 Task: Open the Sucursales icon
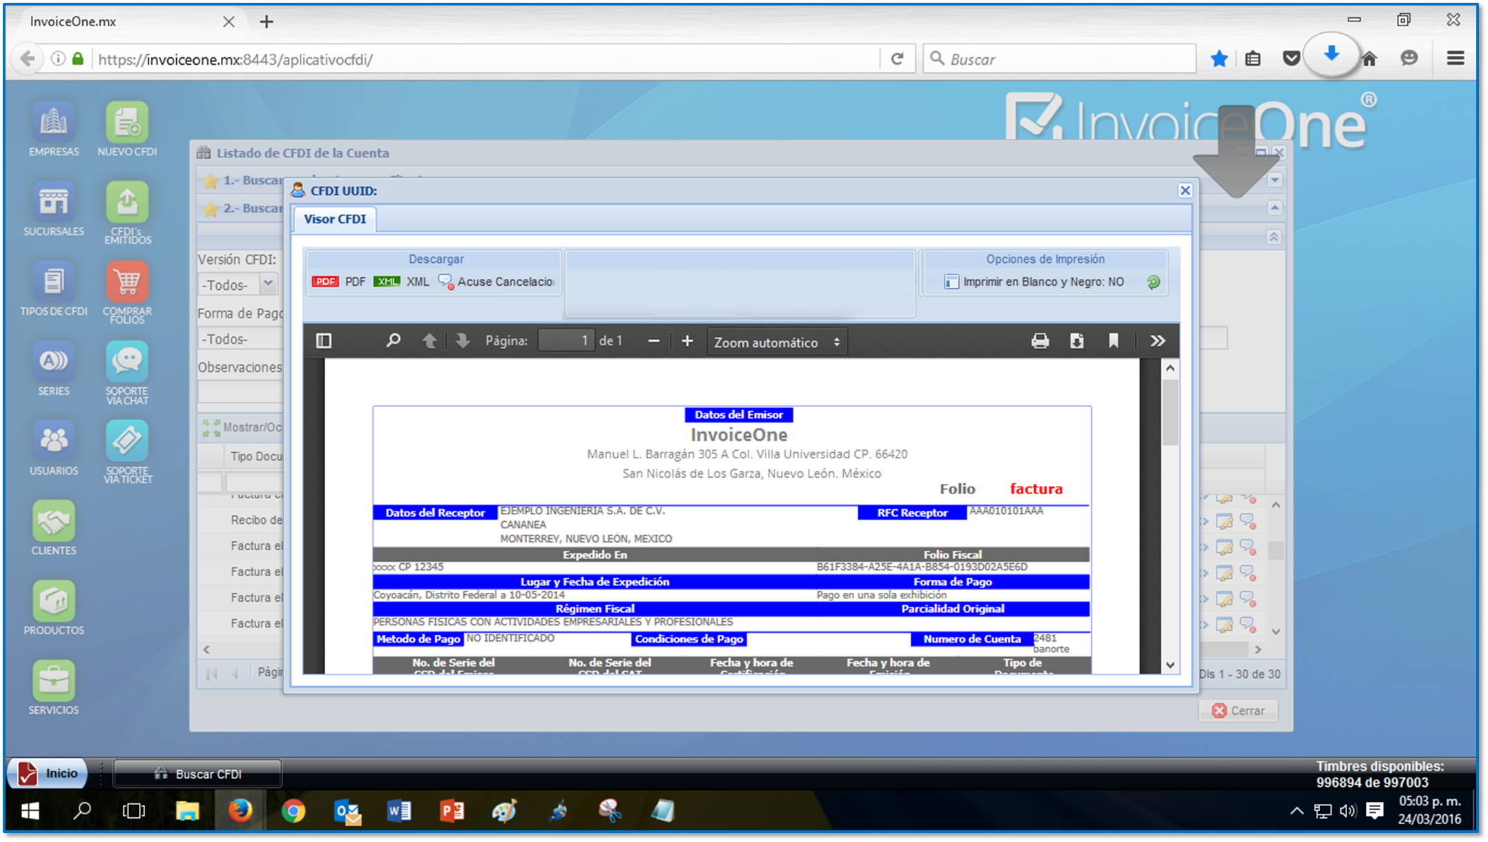tap(54, 209)
